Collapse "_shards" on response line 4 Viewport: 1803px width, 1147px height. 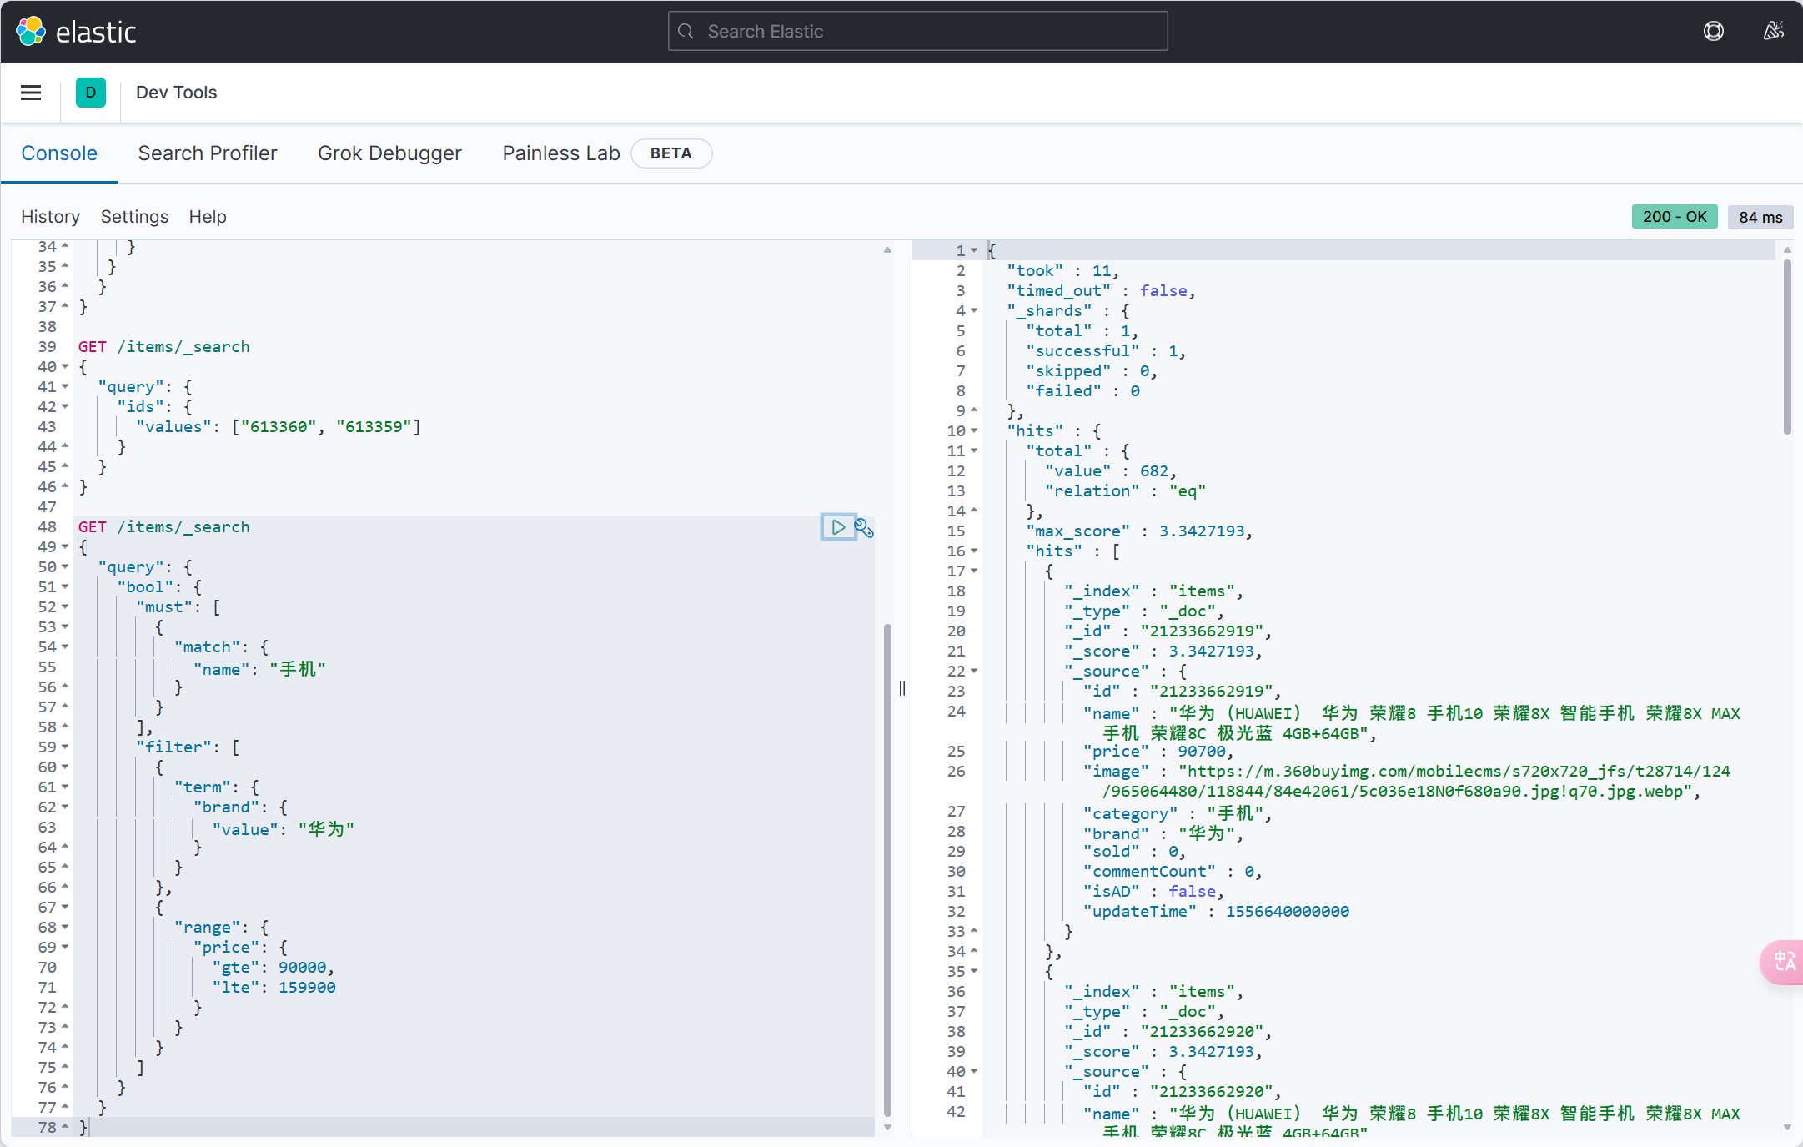coord(973,311)
